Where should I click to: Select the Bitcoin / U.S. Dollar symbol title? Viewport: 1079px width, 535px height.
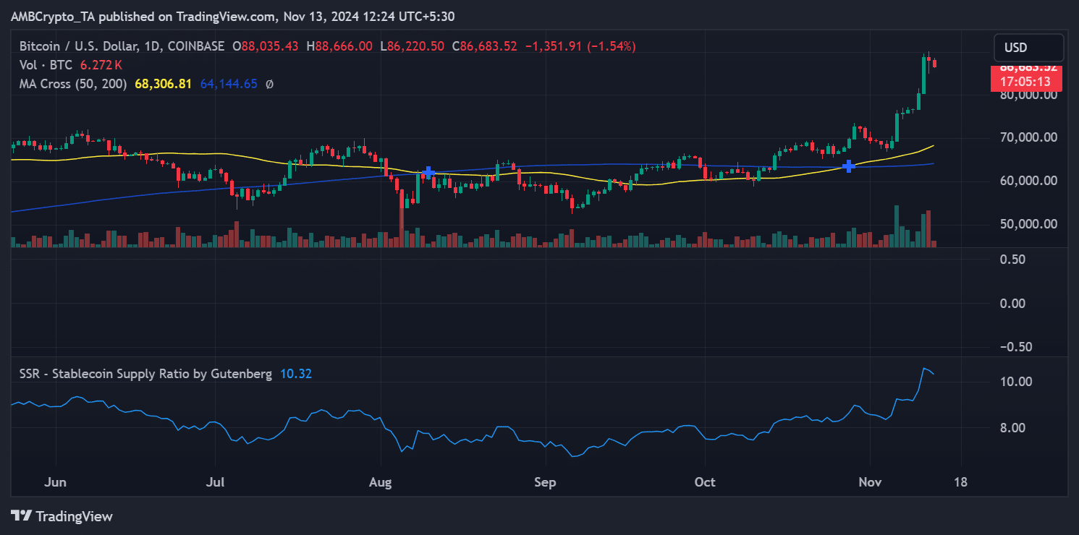coord(122,46)
